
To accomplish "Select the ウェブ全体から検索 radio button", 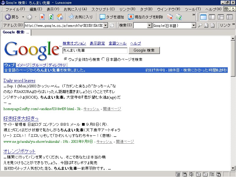I will 65,59.
